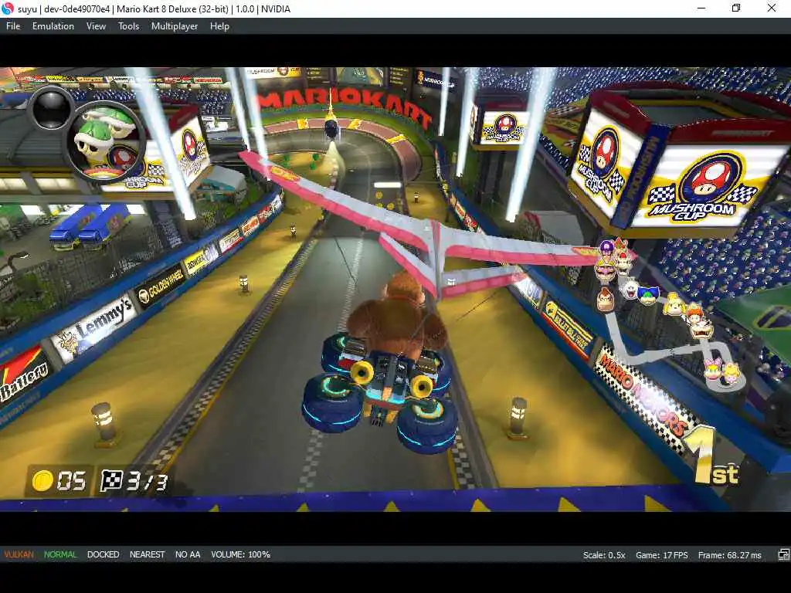This screenshot has width=791, height=593.
Task: Click the lap count 3/3 text
Action: (x=147, y=482)
